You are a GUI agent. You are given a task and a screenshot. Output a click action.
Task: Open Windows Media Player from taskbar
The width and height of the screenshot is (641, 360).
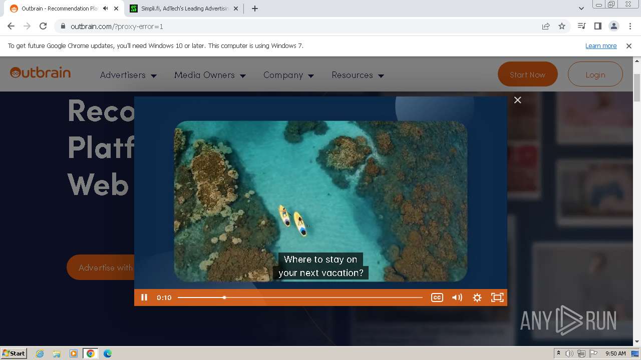coord(74,353)
